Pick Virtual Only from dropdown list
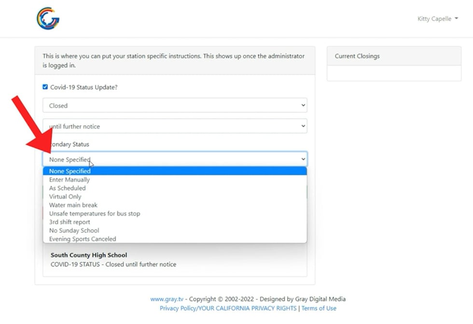This screenshot has width=473, height=324. pyautogui.click(x=65, y=197)
